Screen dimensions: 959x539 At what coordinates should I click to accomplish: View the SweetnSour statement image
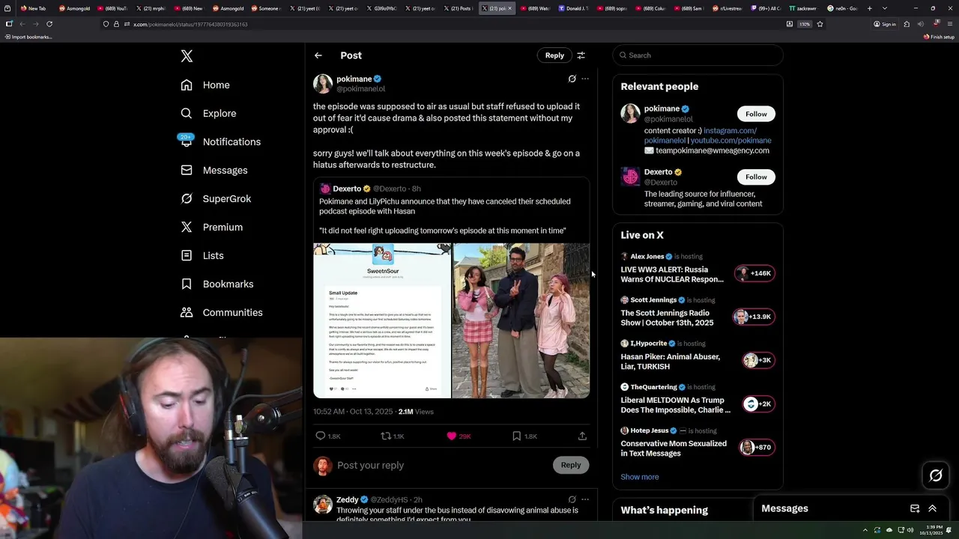click(382, 320)
